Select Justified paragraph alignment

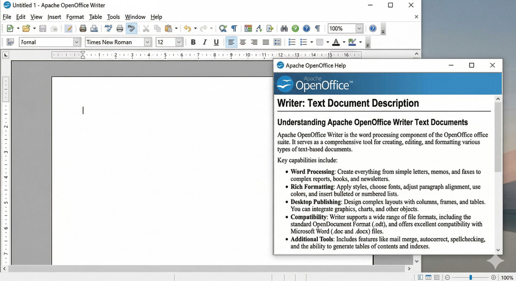coord(266,42)
